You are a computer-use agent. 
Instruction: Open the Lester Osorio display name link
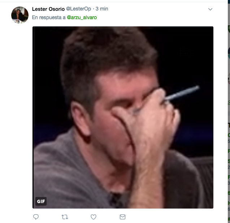point(48,9)
